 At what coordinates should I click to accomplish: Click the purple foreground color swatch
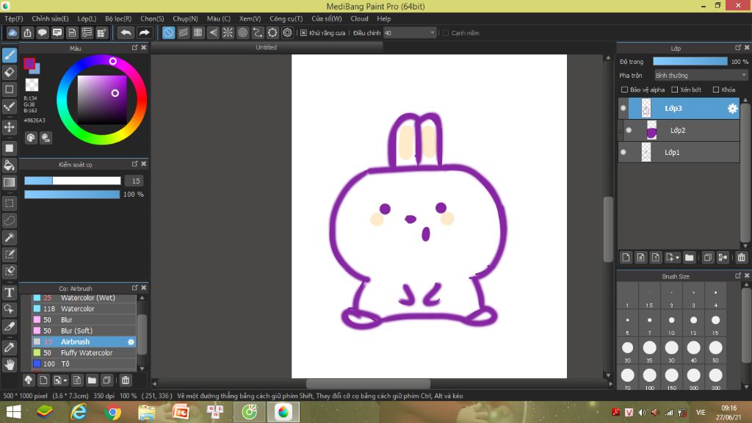click(29, 63)
